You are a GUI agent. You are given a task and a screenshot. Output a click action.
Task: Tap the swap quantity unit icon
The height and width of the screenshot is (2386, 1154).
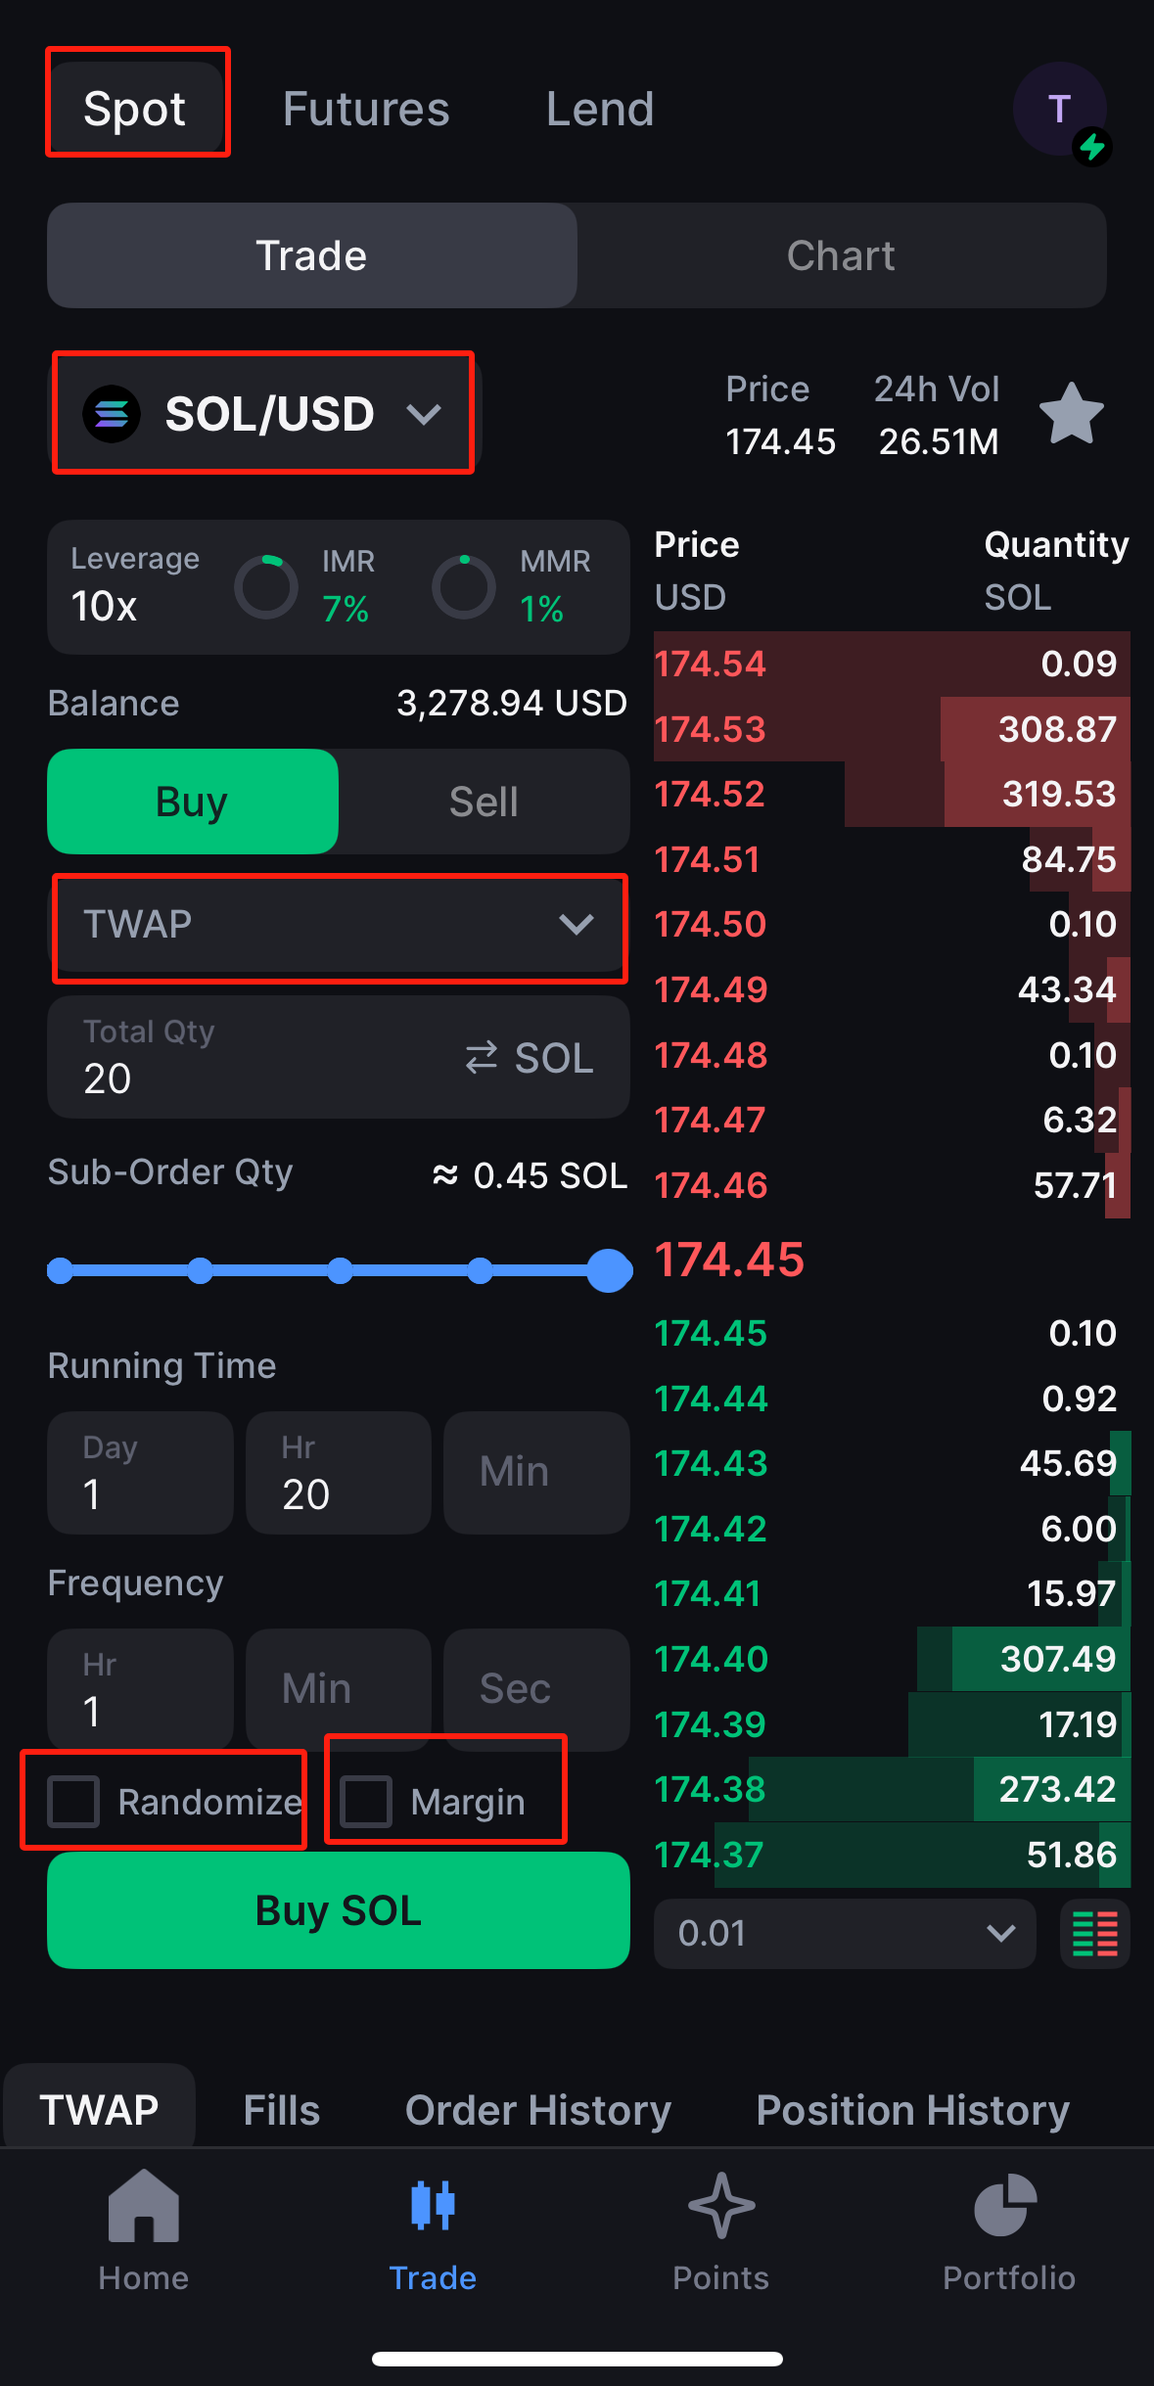tap(482, 1058)
